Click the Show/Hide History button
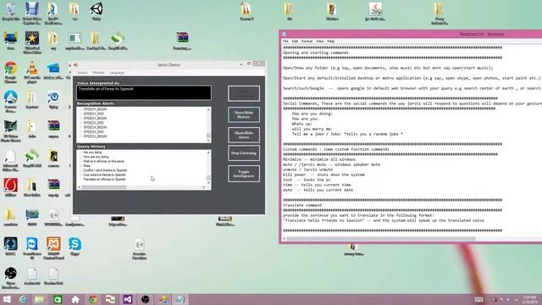Viewport: 542px width, 305px height. pos(244,114)
